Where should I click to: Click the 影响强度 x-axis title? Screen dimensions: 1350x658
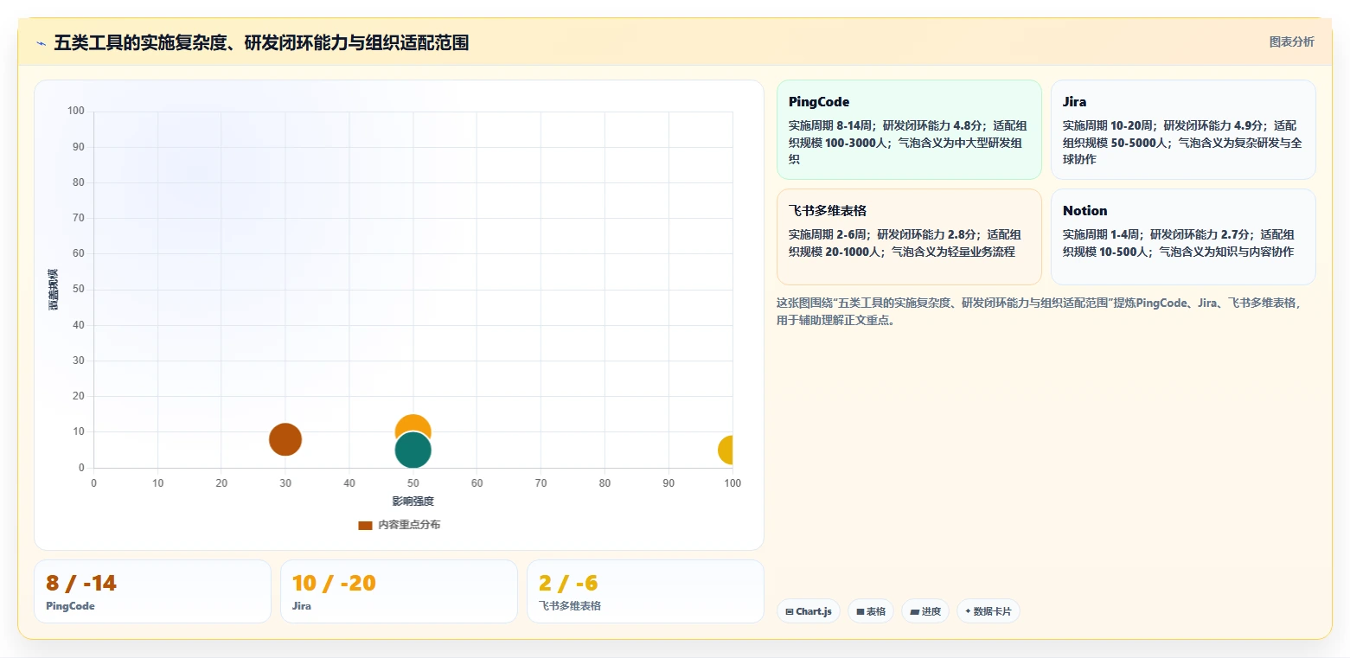coord(413,501)
